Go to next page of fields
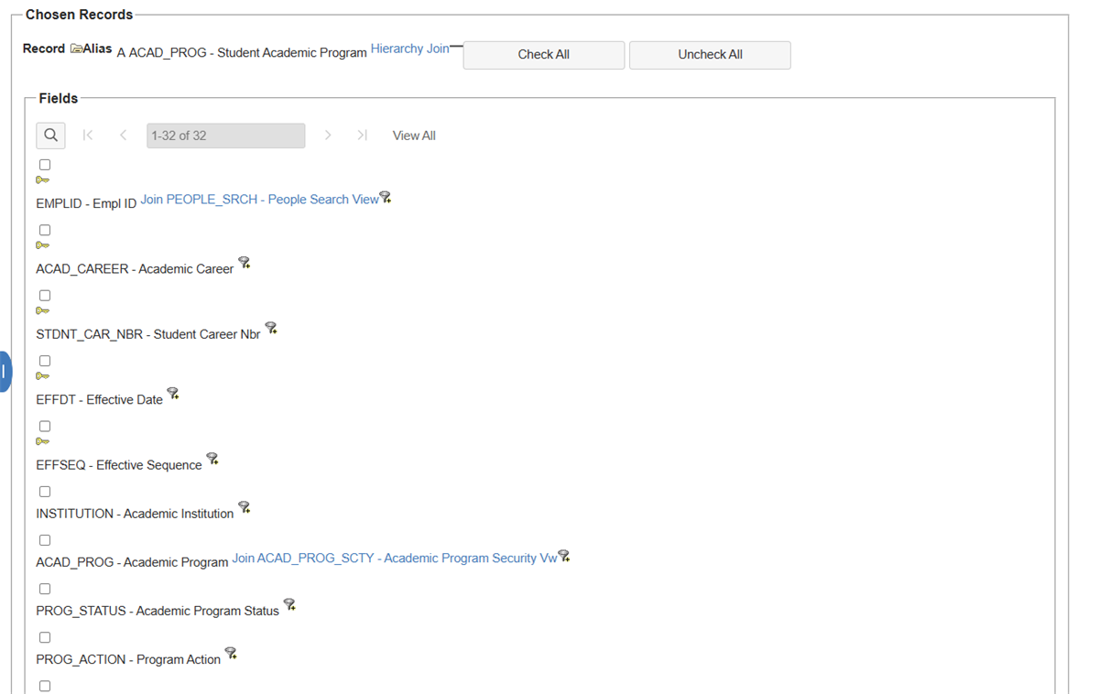The width and height of the screenshot is (1099, 694). point(328,136)
